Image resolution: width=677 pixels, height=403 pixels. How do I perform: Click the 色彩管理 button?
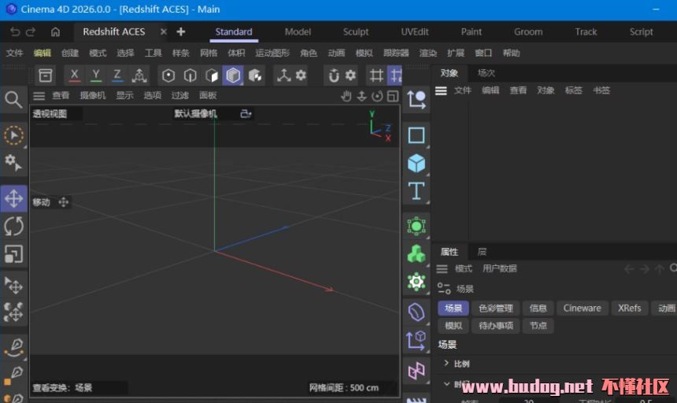point(496,309)
